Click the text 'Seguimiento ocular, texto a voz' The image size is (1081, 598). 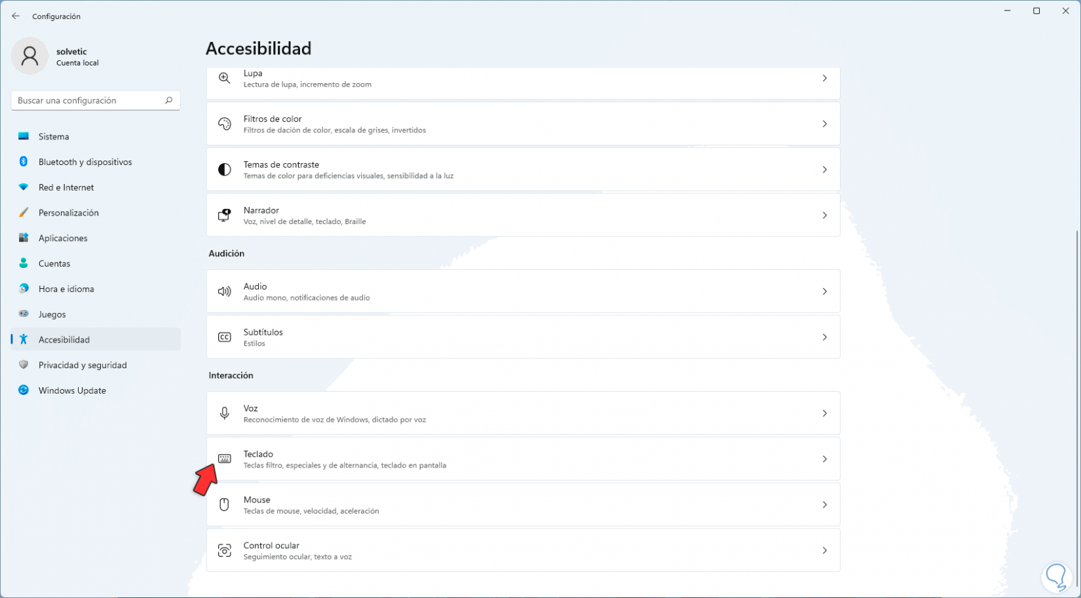click(x=297, y=557)
